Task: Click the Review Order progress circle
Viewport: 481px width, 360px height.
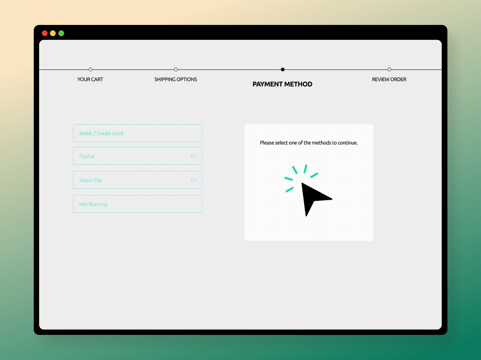Action: click(x=389, y=69)
